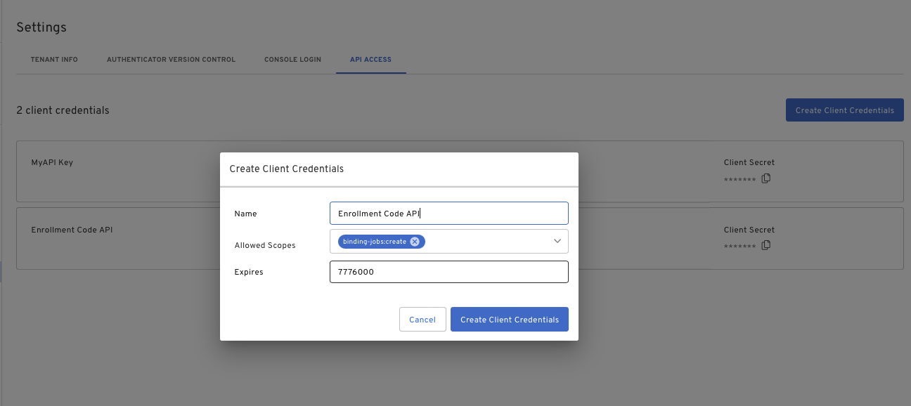
Task: Click the Allowed Scopes field label
Action: (265, 245)
